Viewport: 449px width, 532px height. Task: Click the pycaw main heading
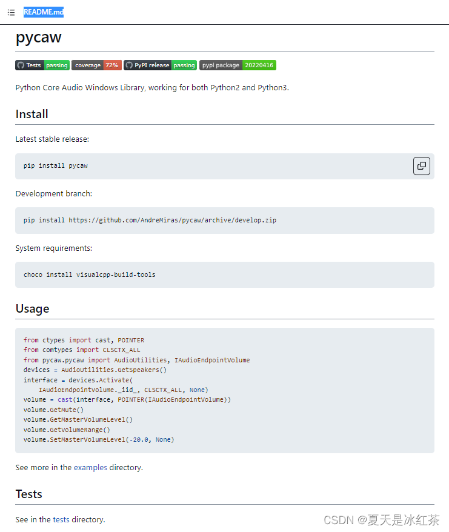coord(39,38)
